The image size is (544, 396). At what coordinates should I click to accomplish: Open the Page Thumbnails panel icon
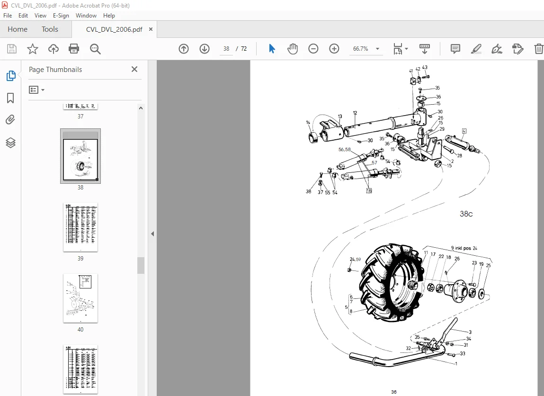pos(11,76)
